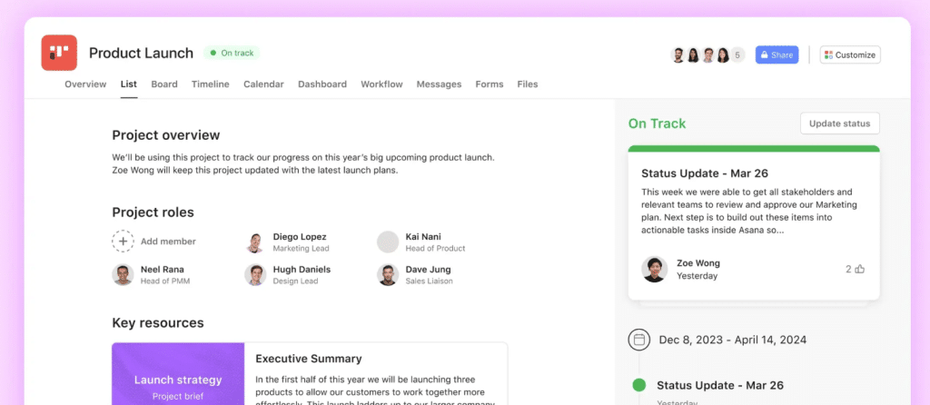The image size is (930, 405).
Task: Click Diego Lopez's avatar photo
Action: click(255, 242)
